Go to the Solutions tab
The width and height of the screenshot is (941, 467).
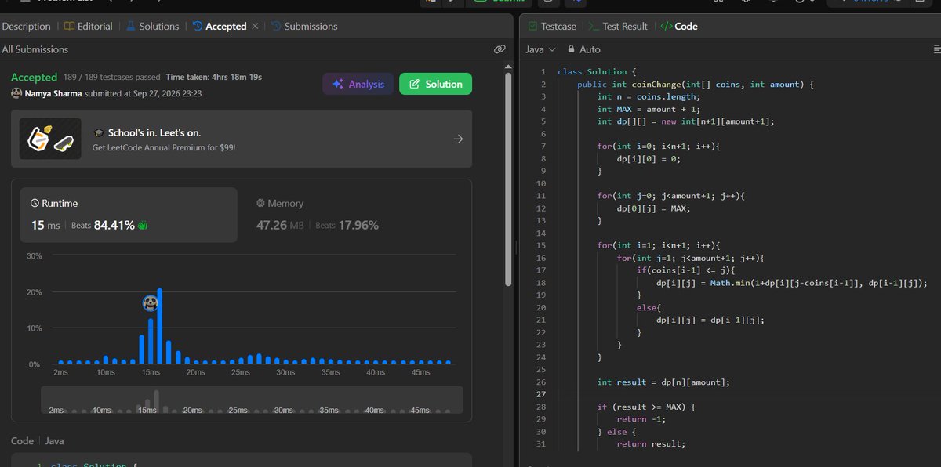coord(153,26)
